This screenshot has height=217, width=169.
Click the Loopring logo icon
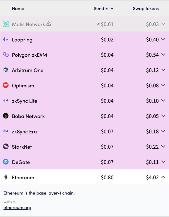coord(6,39)
